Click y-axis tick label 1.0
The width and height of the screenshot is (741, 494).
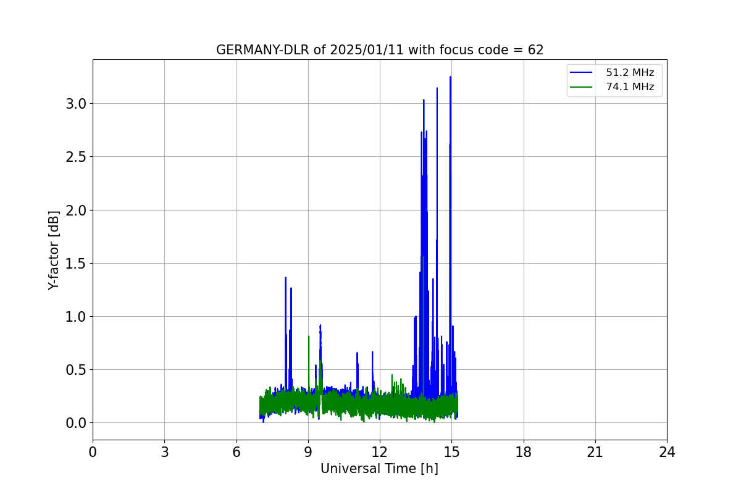[x=76, y=317]
